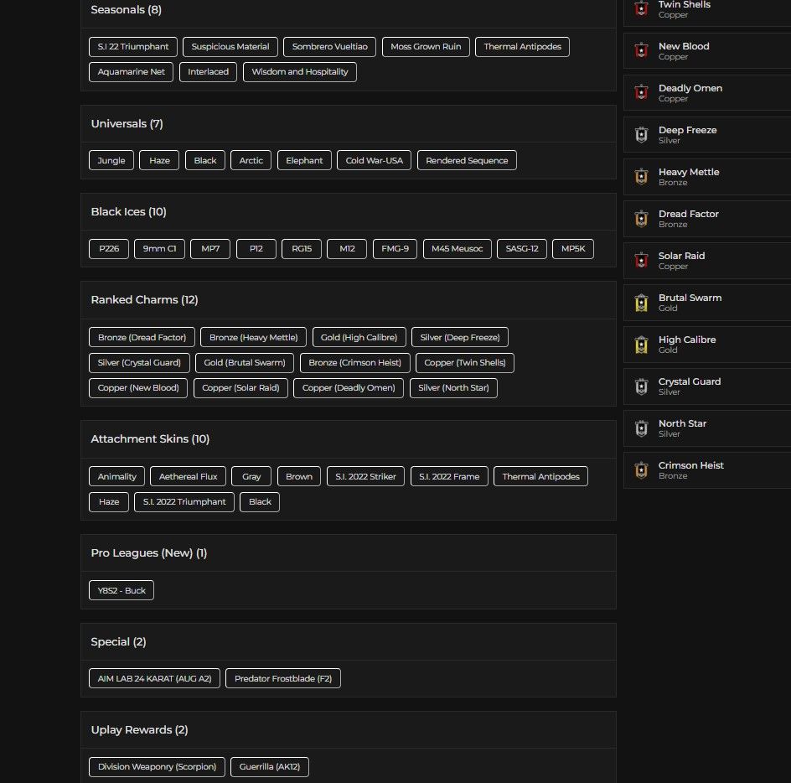Select the Rendered Sequence tag
Viewport: 791px width, 783px height.
[x=467, y=160]
